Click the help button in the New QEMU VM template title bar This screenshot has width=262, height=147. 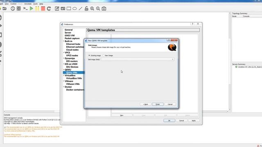[x=169, y=40]
